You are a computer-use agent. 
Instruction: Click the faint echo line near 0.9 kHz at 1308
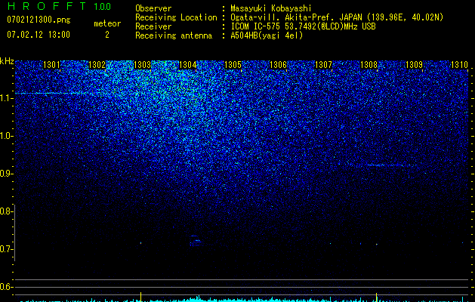(391, 165)
